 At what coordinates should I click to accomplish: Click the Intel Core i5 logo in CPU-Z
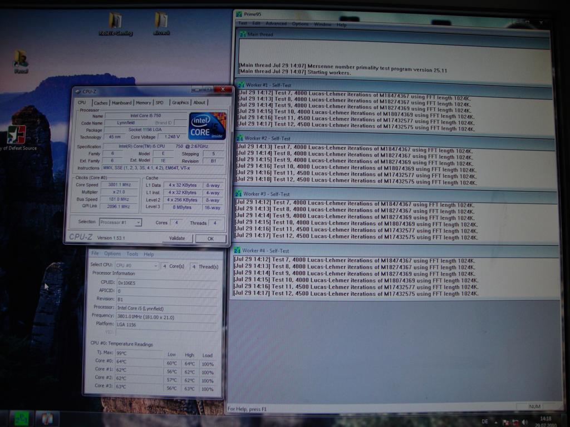(207, 126)
